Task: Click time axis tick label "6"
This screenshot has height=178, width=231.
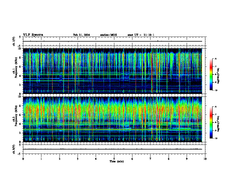Action: click(132, 159)
